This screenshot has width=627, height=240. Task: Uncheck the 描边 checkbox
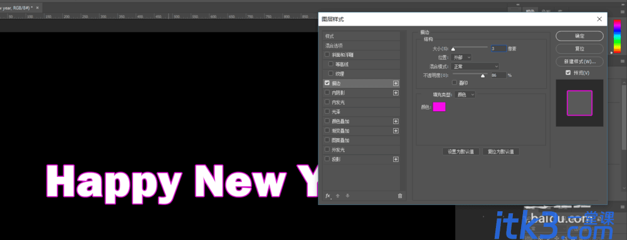click(x=327, y=83)
